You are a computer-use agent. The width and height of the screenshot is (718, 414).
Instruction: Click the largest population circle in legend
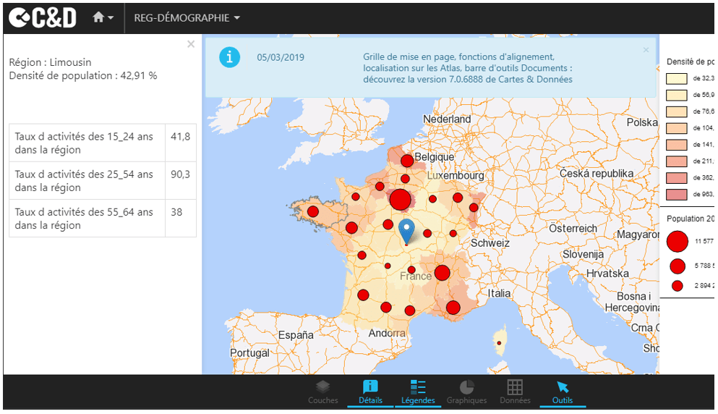(678, 241)
